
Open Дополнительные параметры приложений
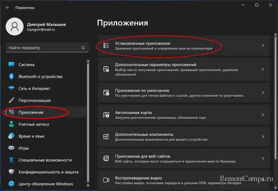click(x=184, y=69)
